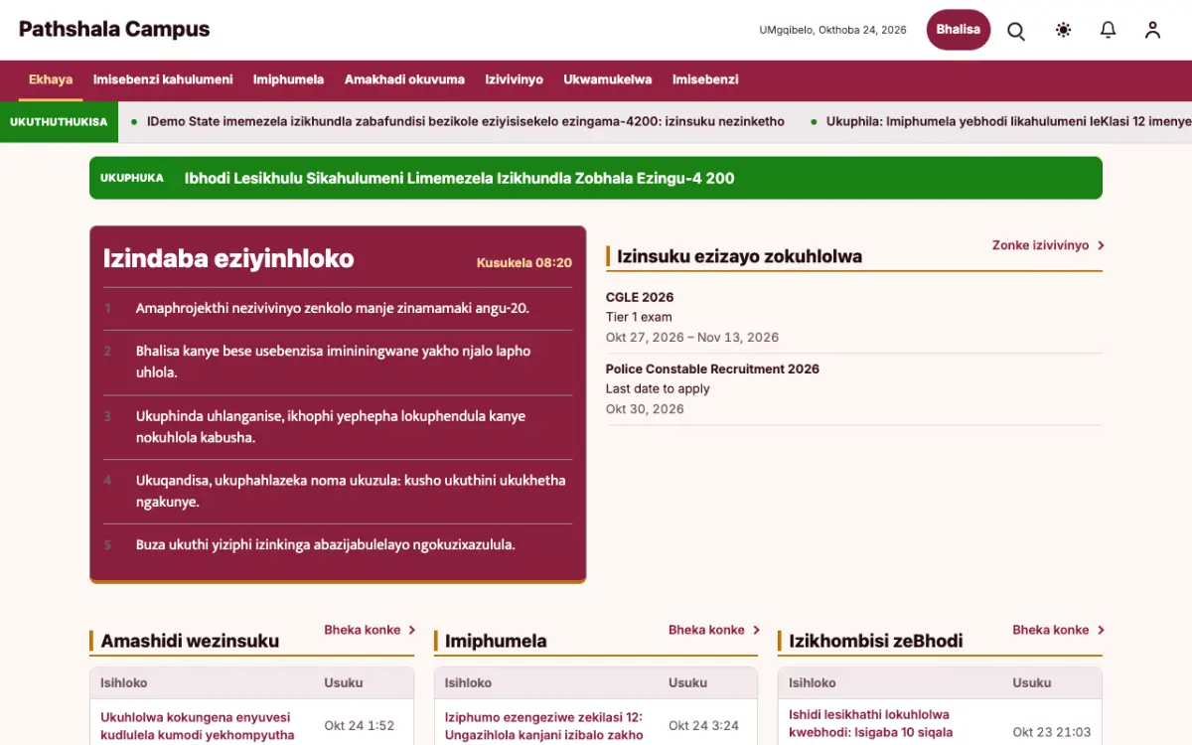Open ticker item starting Ukuphila: Imiphumela
The image size is (1192, 745).
(1009, 121)
